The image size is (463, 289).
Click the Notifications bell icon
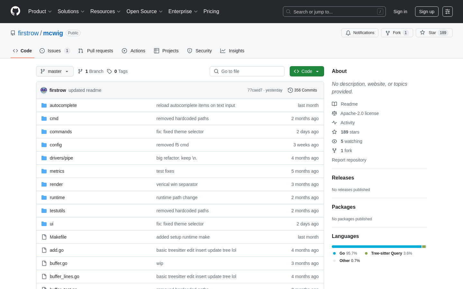348,33
